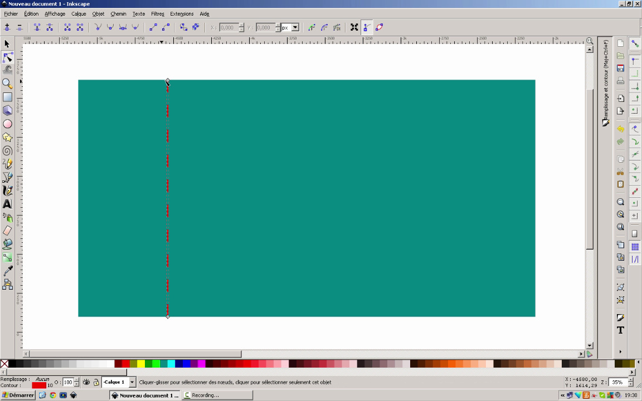
Task: Open the Filtres menu
Action: pyautogui.click(x=157, y=14)
